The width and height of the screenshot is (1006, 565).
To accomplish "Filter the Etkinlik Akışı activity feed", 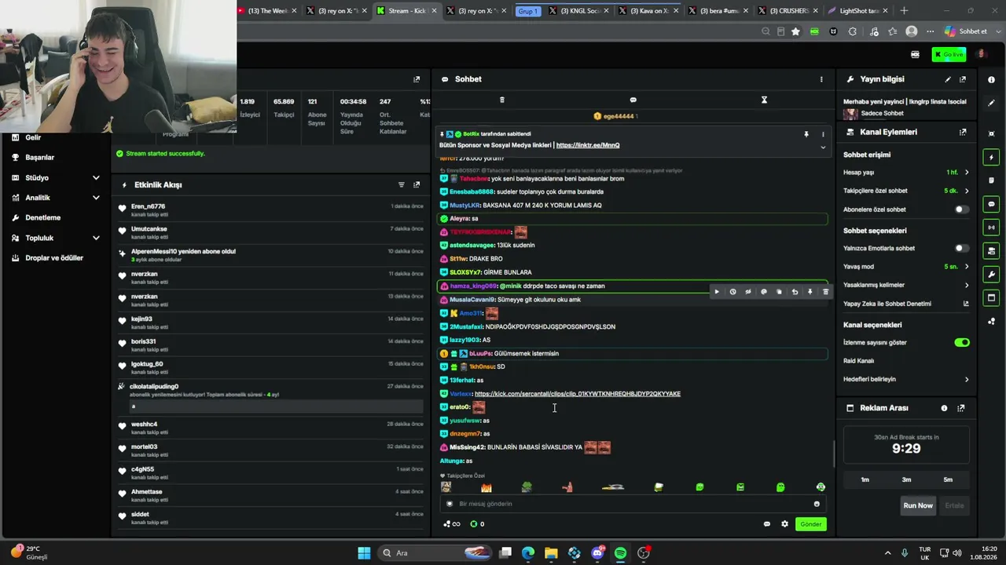I will pos(401,185).
